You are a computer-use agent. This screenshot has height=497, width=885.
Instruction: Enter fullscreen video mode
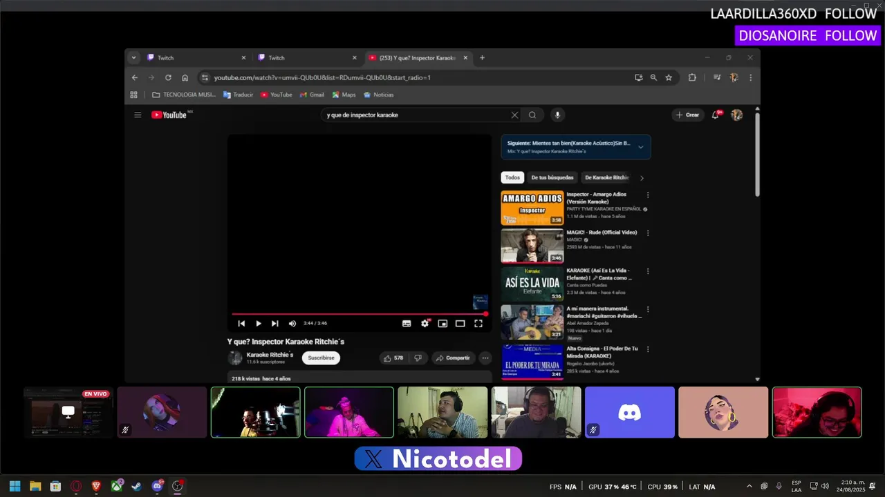pyautogui.click(x=478, y=323)
